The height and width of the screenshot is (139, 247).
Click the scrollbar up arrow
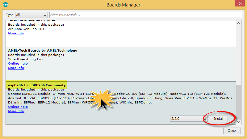pyautogui.click(x=238, y=23)
